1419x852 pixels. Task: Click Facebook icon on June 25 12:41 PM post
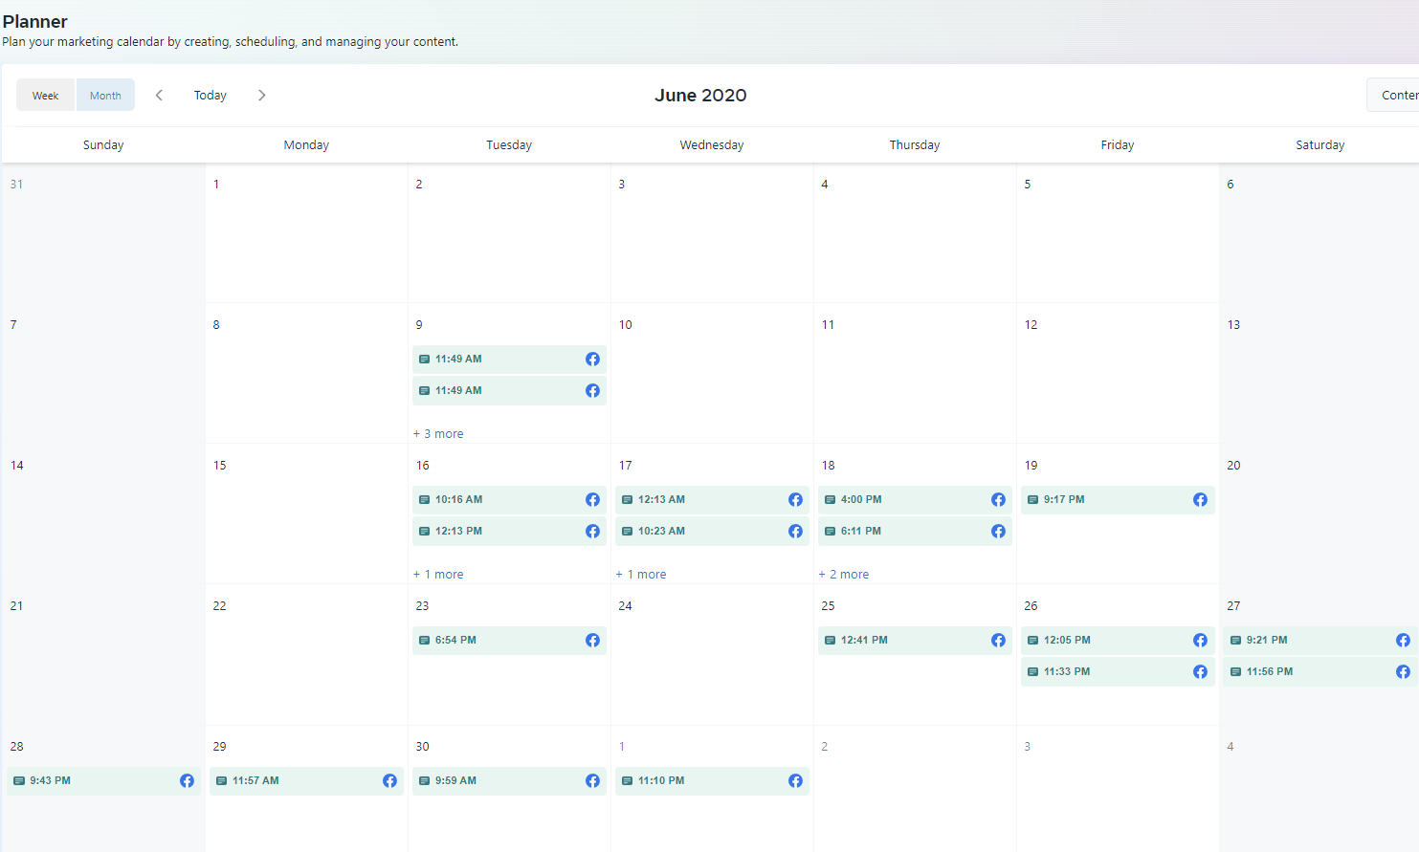click(x=998, y=641)
